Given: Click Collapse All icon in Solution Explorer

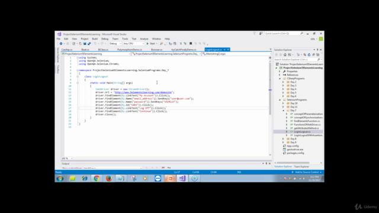Looking at the screenshot, I should pyautogui.click(x=313, y=55).
